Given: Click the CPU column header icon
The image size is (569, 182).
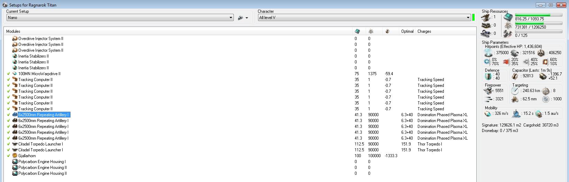Looking at the screenshot, I should point(357,31).
